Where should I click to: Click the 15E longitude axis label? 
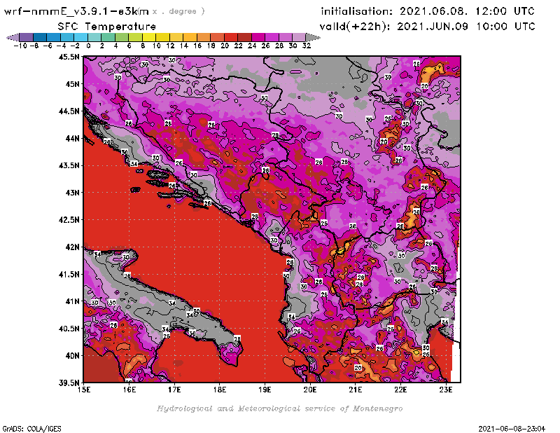point(85,390)
